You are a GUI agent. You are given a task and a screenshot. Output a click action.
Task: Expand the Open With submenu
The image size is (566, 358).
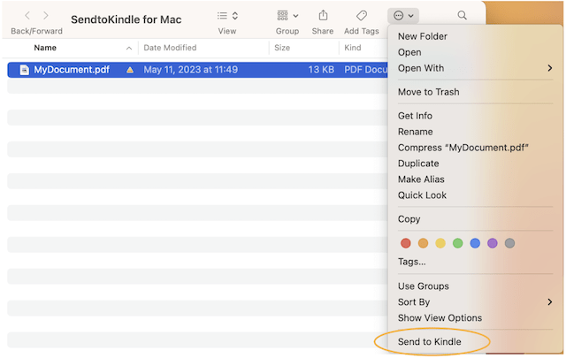pyautogui.click(x=421, y=68)
